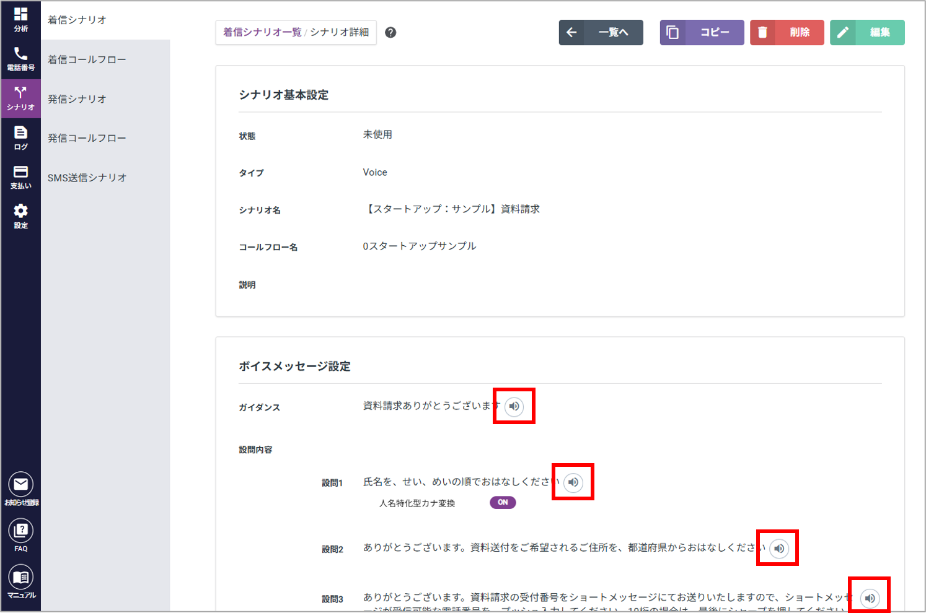This screenshot has width=926, height=613.
Task: Click the 人名特化型カナ変換 label
Action: pyautogui.click(x=417, y=503)
